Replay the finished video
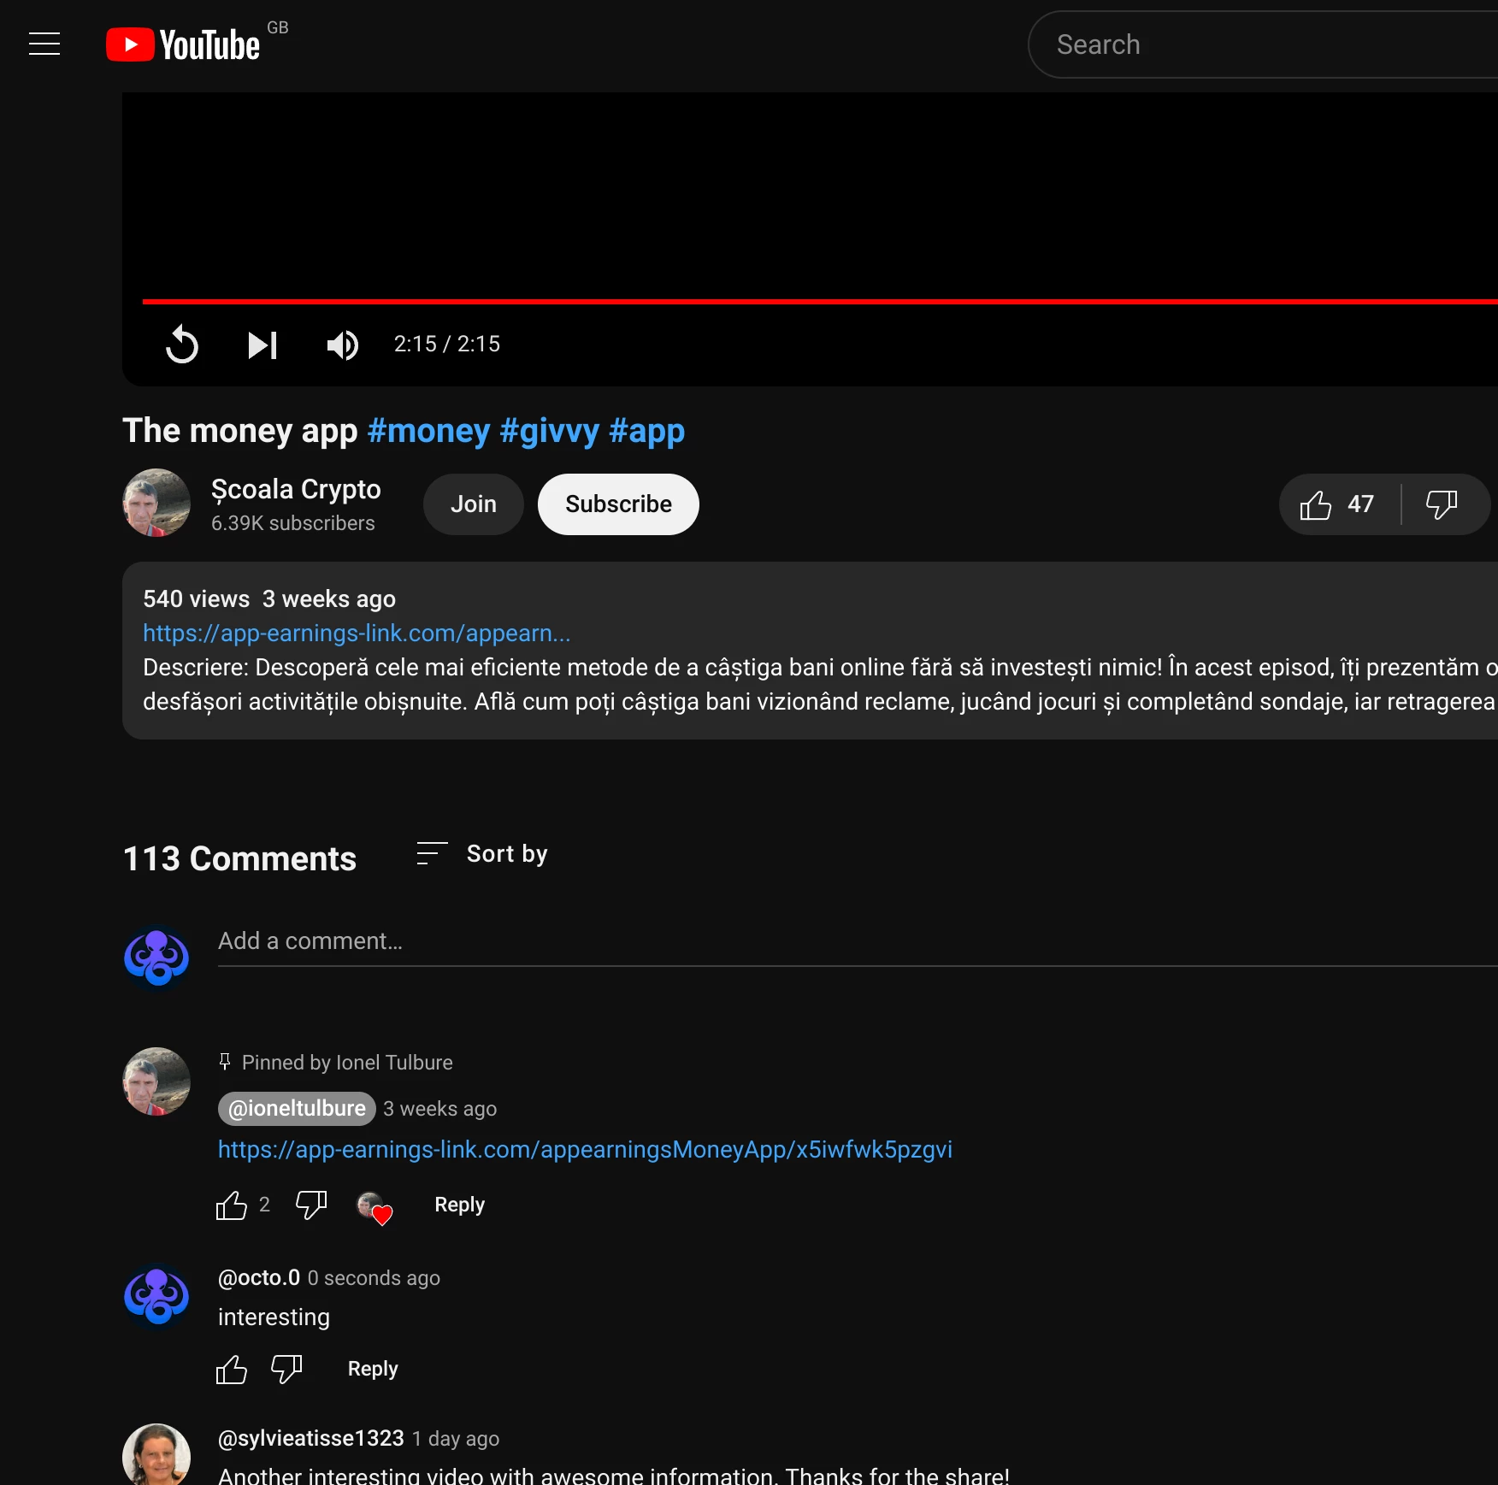 [181, 345]
